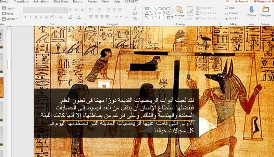Open the Designer pane
This screenshot has height=157, width=274.
(266, 12)
